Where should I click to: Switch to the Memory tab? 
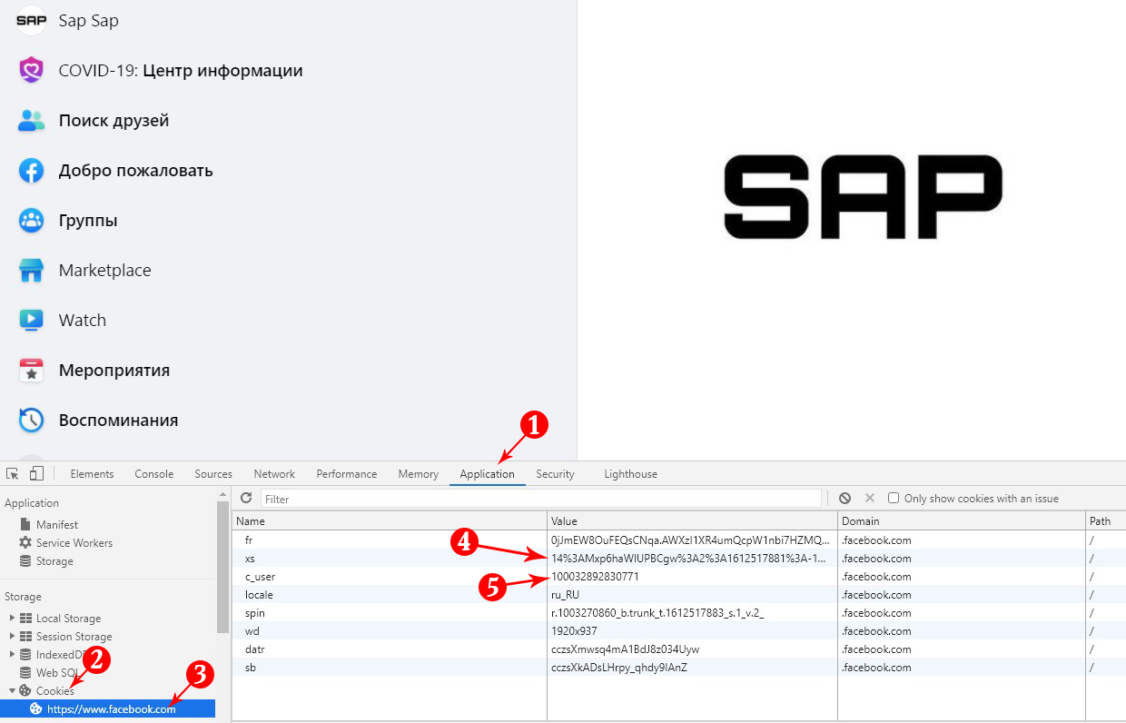[419, 473]
